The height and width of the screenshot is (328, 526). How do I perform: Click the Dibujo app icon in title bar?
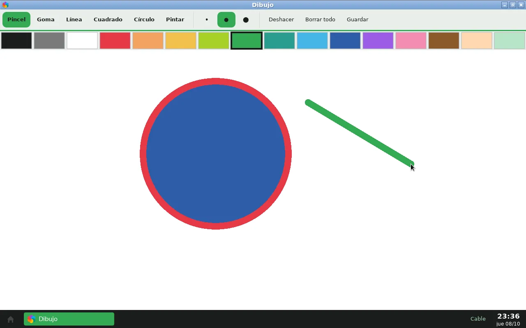point(5,5)
